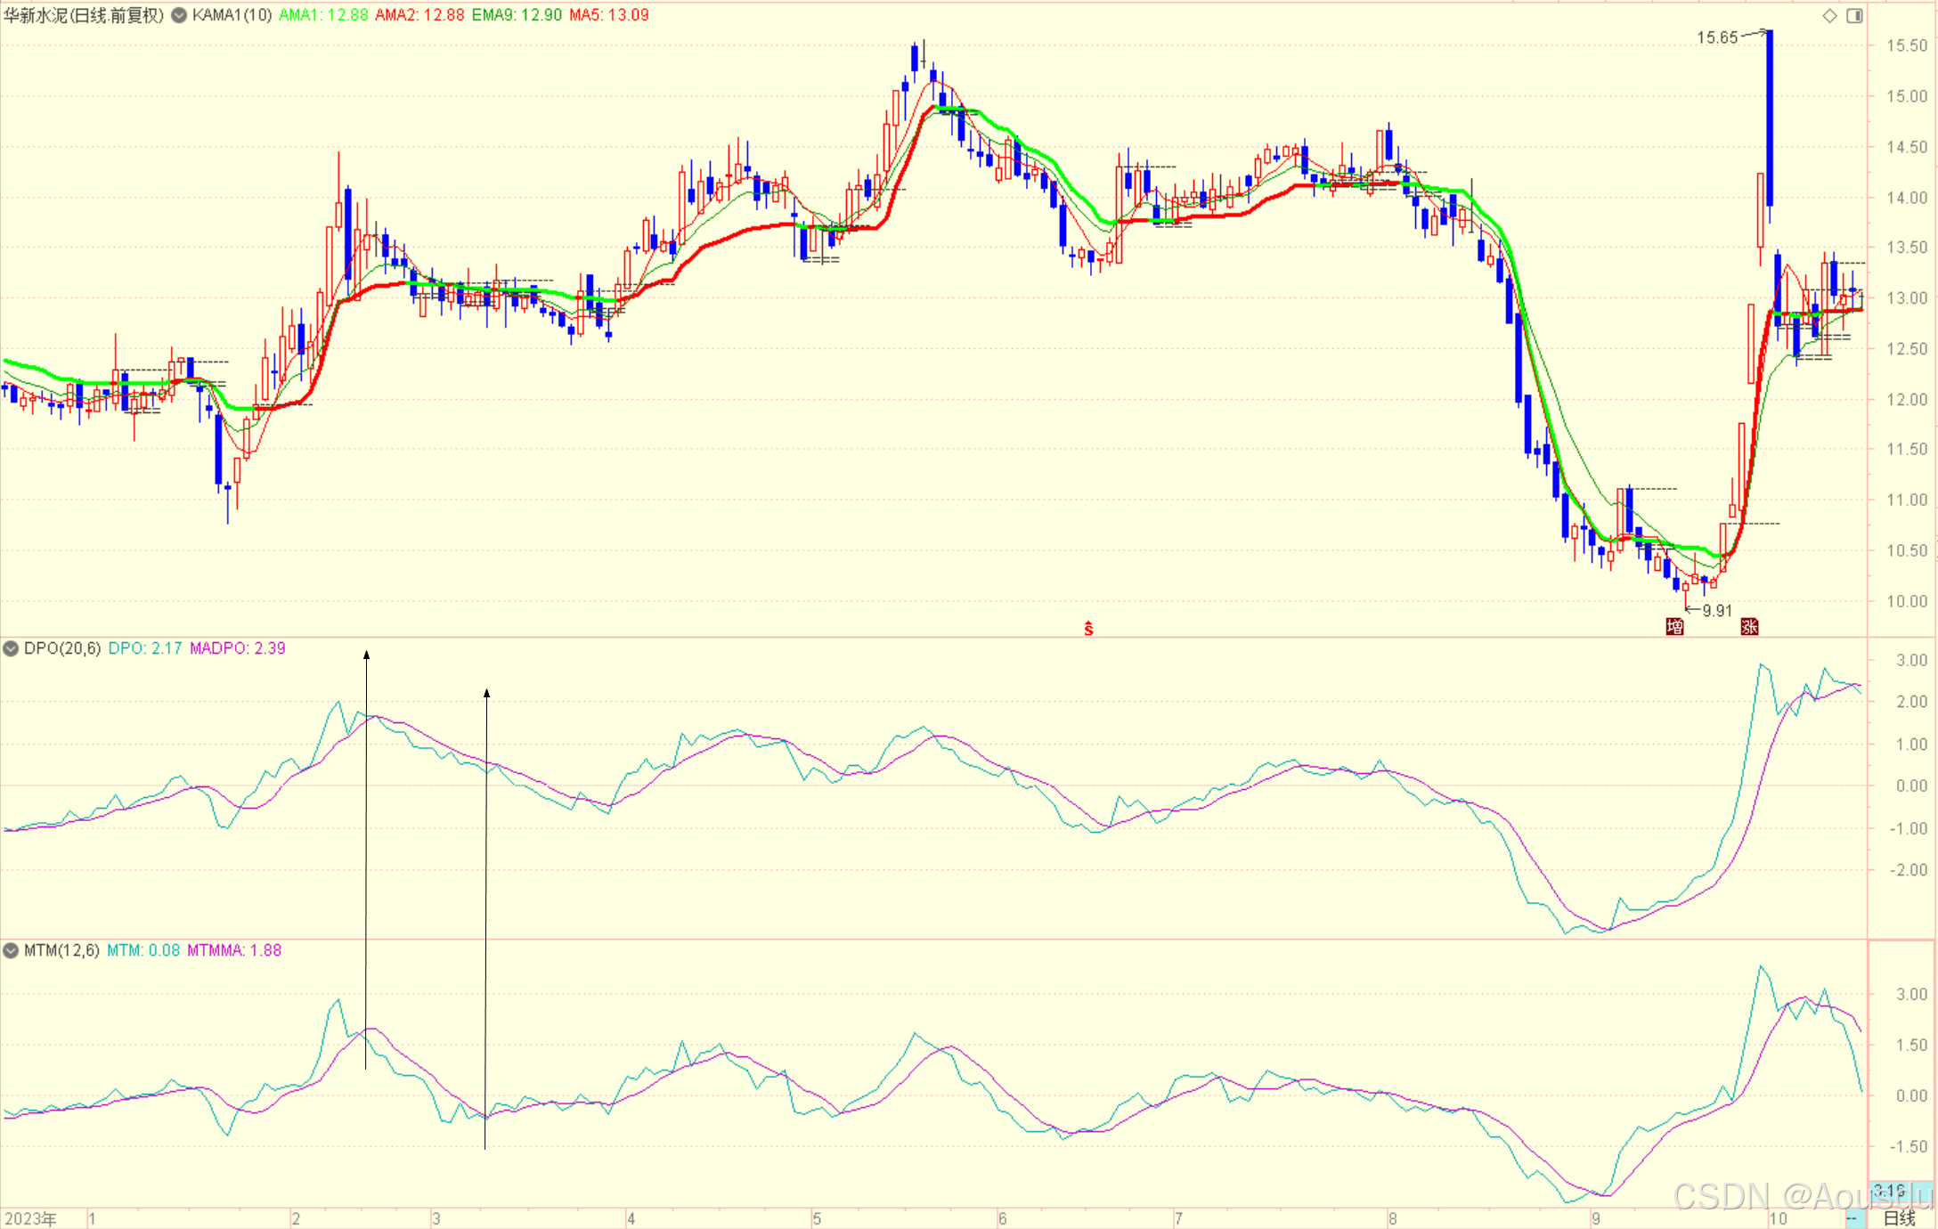The width and height of the screenshot is (1938, 1229).
Task: Click the 涨 event marker icon
Action: pyautogui.click(x=1749, y=627)
